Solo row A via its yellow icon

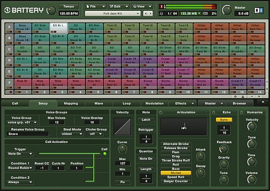(8, 32)
